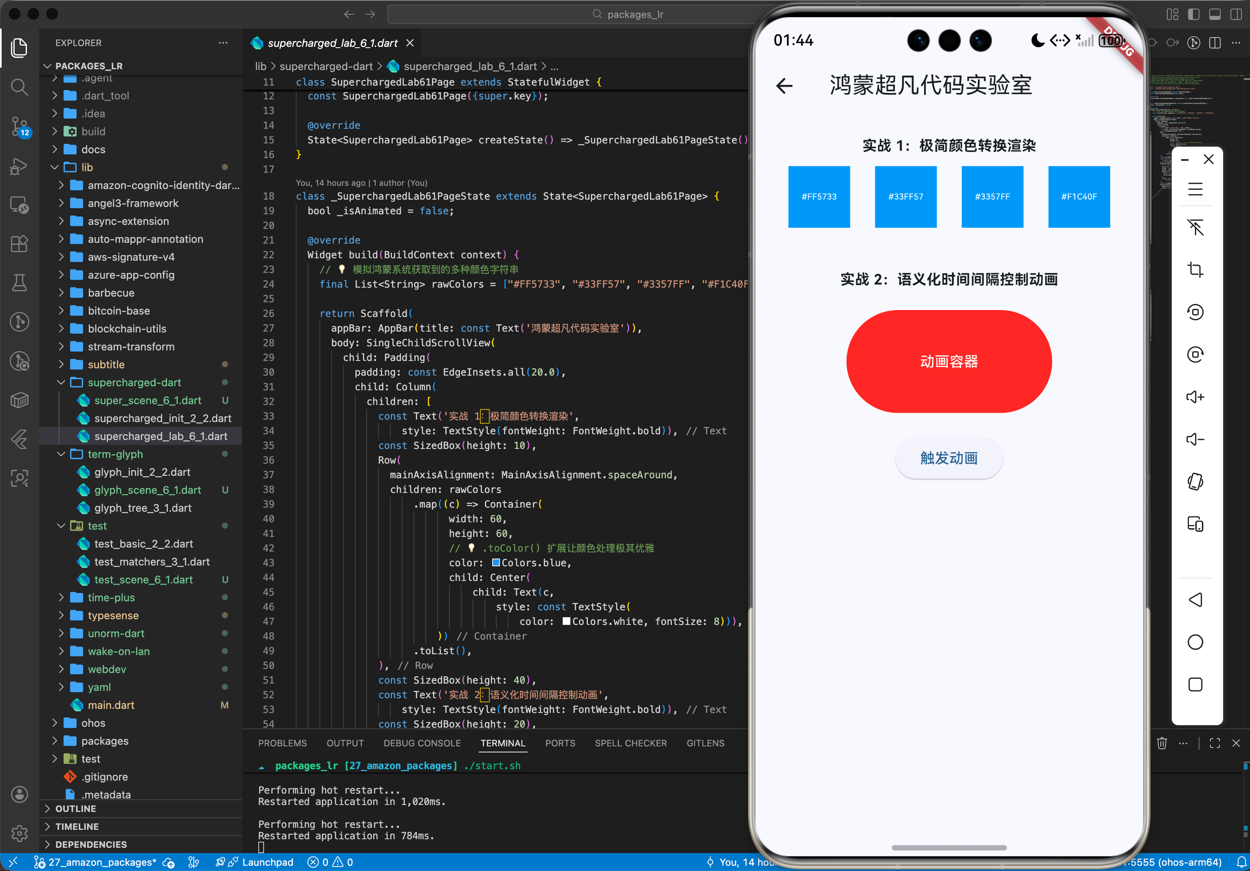
Task: Click the emulator crop screenshot icon
Action: click(x=1195, y=269)
